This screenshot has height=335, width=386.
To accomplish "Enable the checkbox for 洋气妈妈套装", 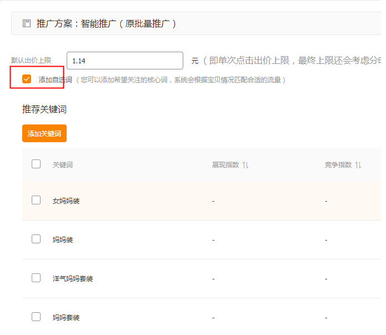I will [x=36, y=278].
